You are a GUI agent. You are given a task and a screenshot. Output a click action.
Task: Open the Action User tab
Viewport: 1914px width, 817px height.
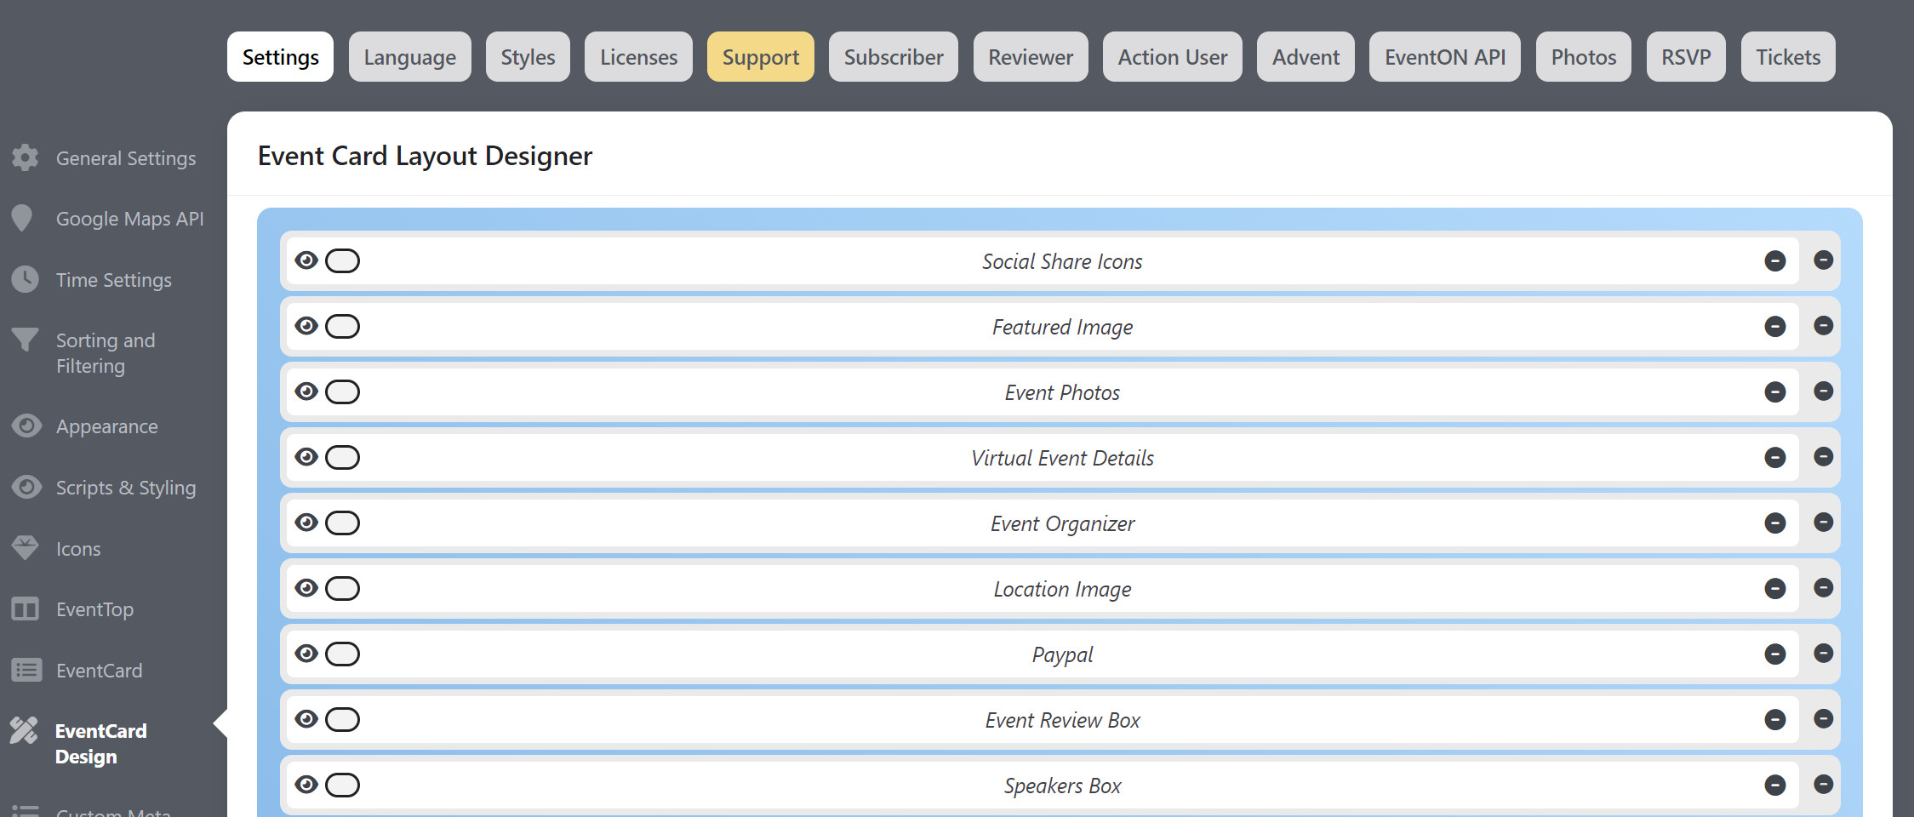pos(1173,57)
